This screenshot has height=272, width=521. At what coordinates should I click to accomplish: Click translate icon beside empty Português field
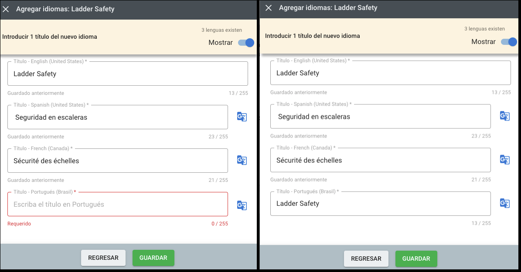[242, 205]
